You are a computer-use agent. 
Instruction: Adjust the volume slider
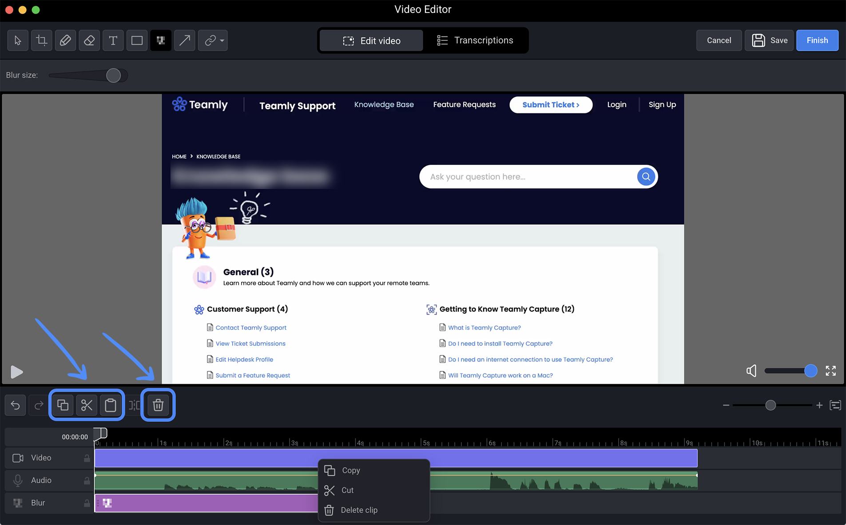pyautogui.click(x=810, y=370)
